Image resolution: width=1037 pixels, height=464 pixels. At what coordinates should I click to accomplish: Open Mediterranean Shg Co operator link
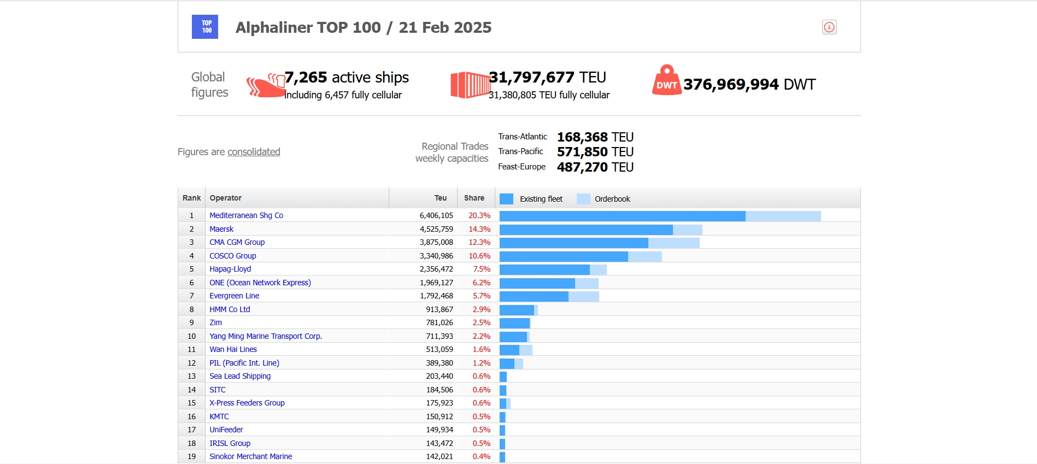pyautogui.click(x=247, y=215)
